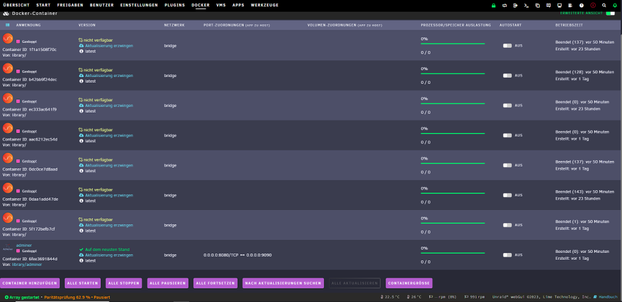The height and width of the screenshot is (302, 622).
Task: Click the adminer container icon
Action: coord(8,248)
